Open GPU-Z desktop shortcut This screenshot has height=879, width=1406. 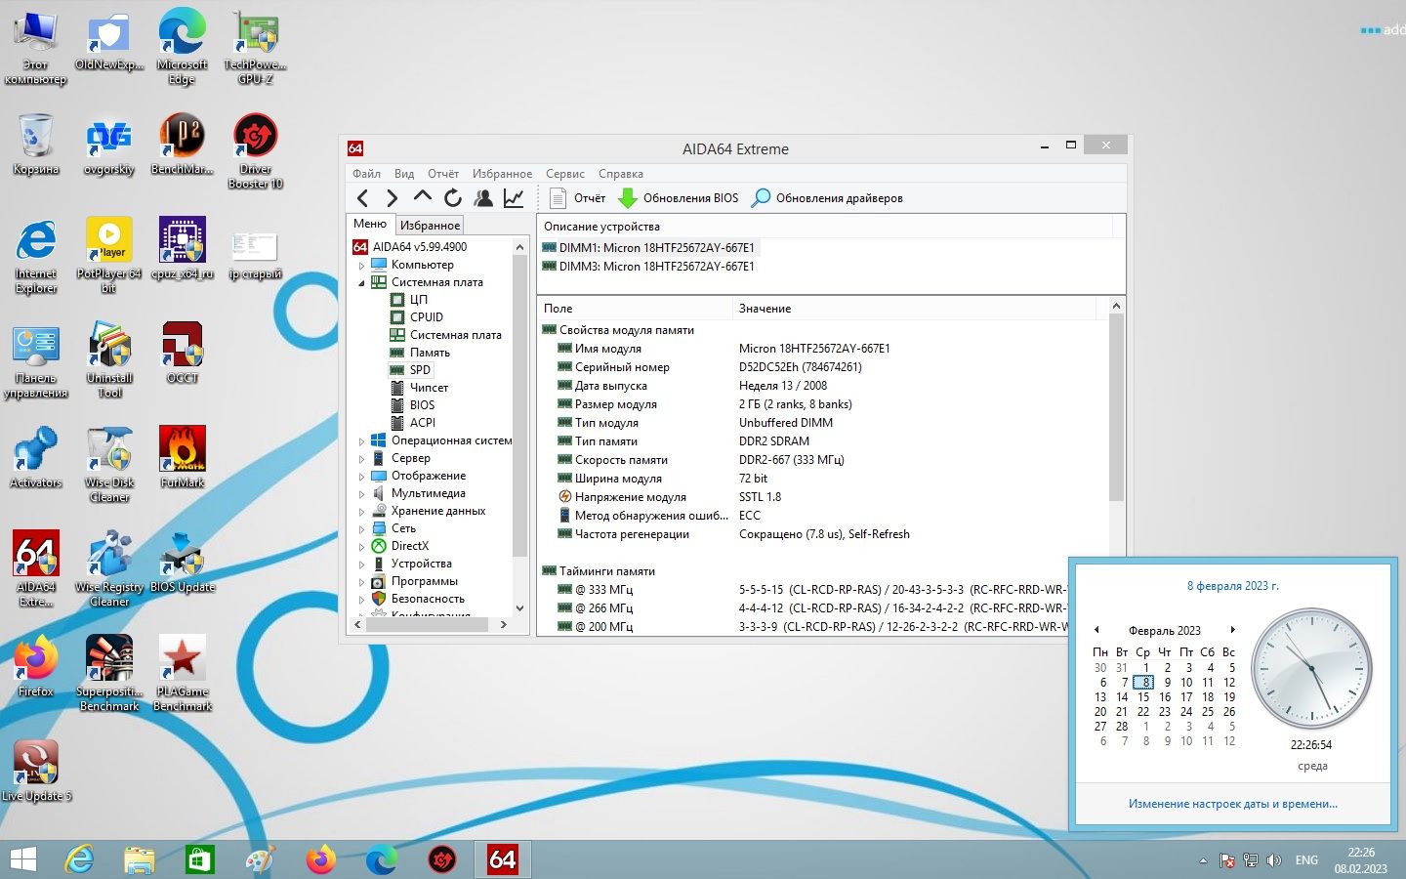tap(255, 46)
